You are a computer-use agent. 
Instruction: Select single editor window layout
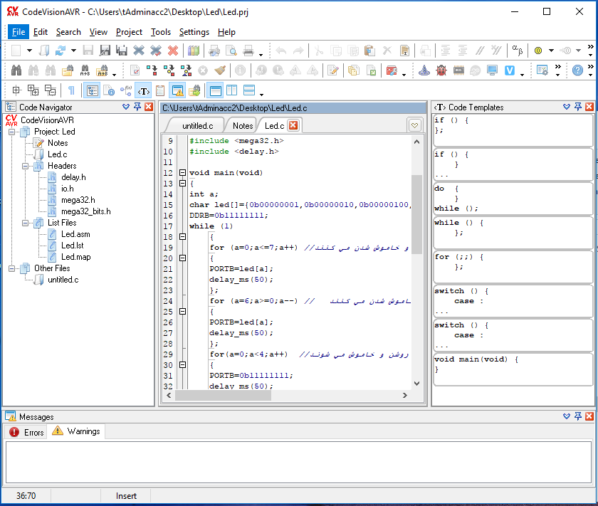216,90
